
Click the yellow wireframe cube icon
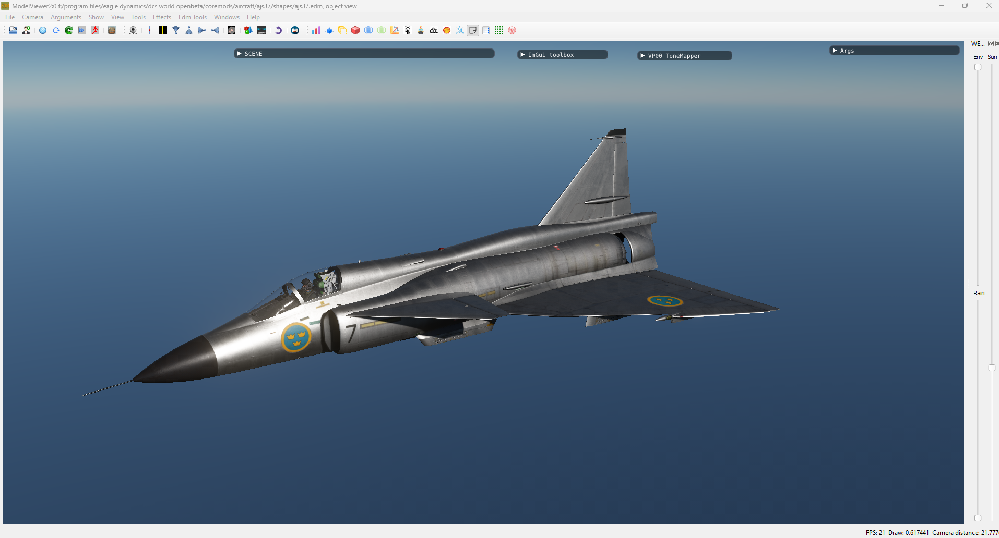342,30
